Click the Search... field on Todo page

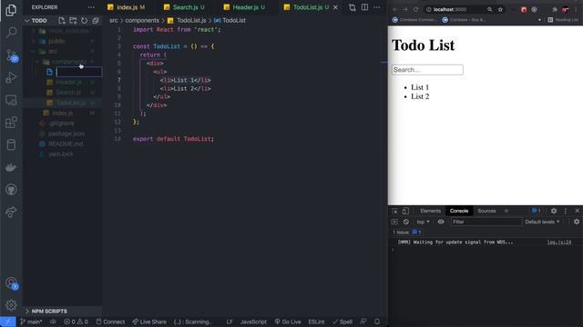[x=427, y=70]
